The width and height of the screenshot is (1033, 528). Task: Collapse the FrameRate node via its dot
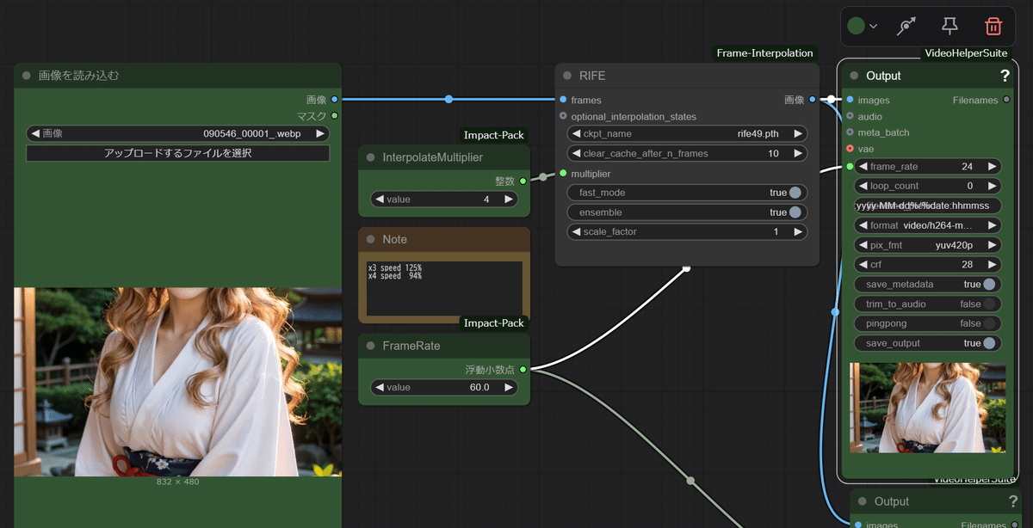(371, 346)
